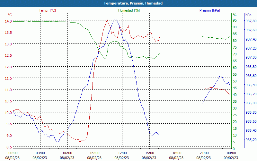This screenshot has width=257, height=161.
Task: Click pressure axis value 937,20
Action: (251, 48)
